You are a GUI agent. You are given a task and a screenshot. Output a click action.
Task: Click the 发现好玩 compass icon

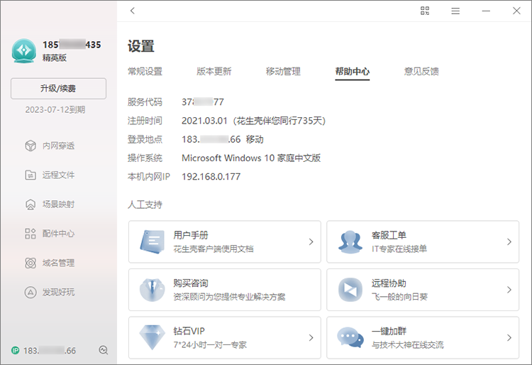(x=31, y=293)
